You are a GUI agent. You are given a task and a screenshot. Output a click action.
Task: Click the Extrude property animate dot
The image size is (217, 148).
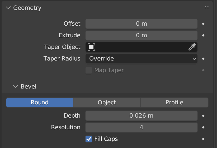click(x=203, y=35)
